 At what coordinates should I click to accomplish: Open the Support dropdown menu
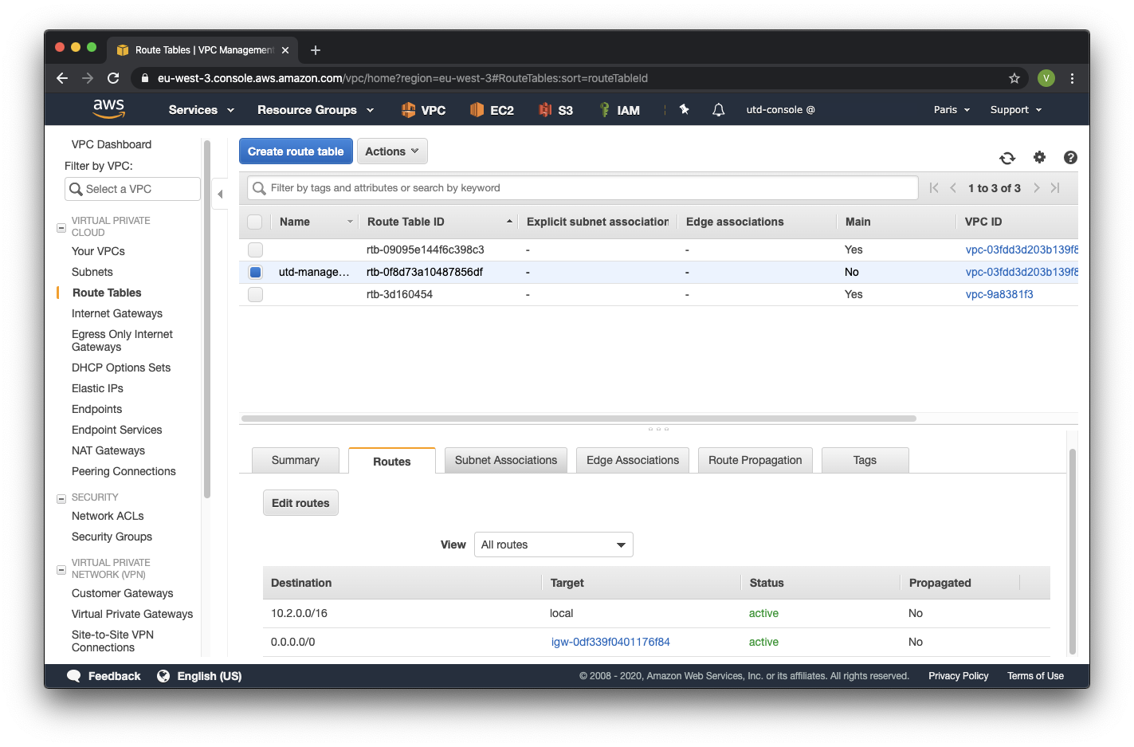1016,110
